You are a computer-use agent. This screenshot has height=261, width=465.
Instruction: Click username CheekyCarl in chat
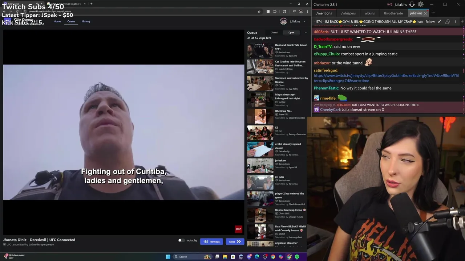(330, 109)
